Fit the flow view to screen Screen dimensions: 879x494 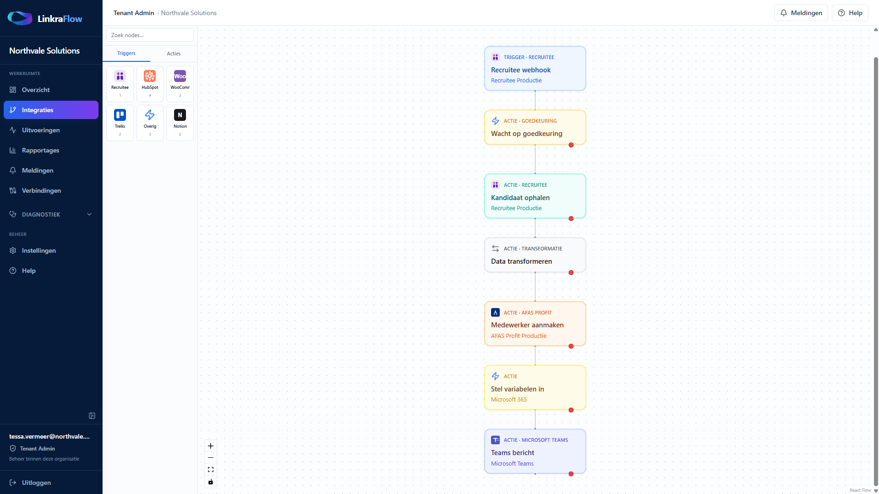(211, 470)
